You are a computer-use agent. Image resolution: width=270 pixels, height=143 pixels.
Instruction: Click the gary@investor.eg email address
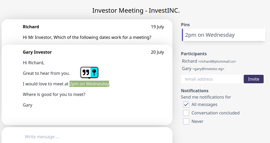tap(208, 69)
